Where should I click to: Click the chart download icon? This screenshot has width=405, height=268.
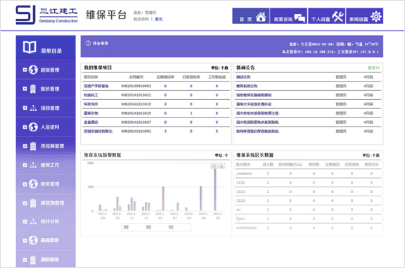[221, 166]
